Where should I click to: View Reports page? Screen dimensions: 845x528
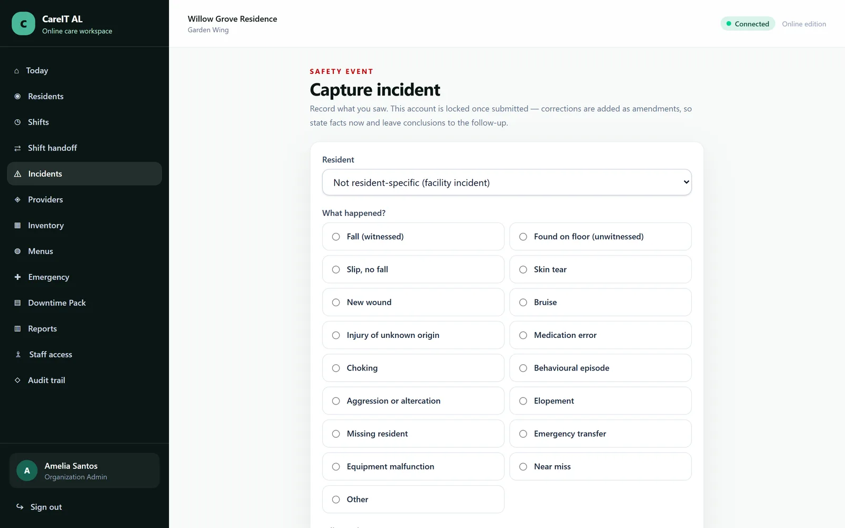point(84,328)
